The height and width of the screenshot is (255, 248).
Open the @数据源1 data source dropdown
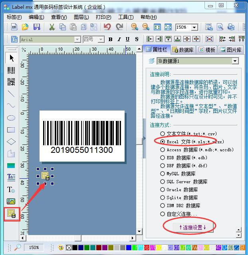(235, 61)
